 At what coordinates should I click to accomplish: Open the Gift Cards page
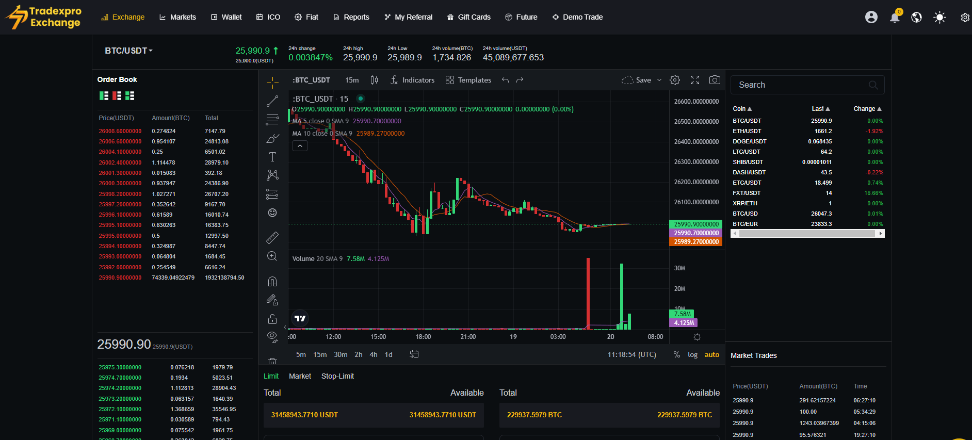(468, 17)
